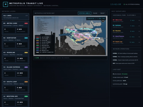Pause the network simulation
The width and height of the screenshot is (143, 107).
[x=95, y=13]
